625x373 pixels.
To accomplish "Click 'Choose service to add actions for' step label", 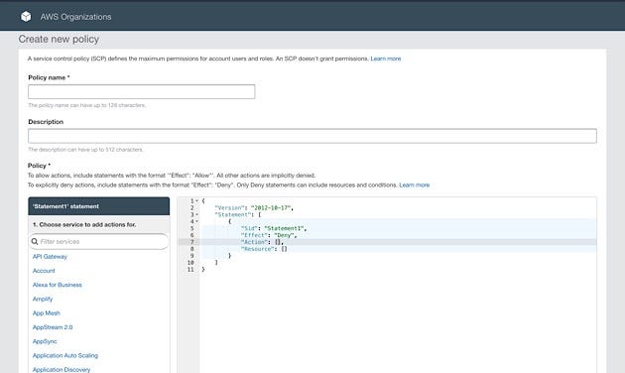I will coord(84,225).
